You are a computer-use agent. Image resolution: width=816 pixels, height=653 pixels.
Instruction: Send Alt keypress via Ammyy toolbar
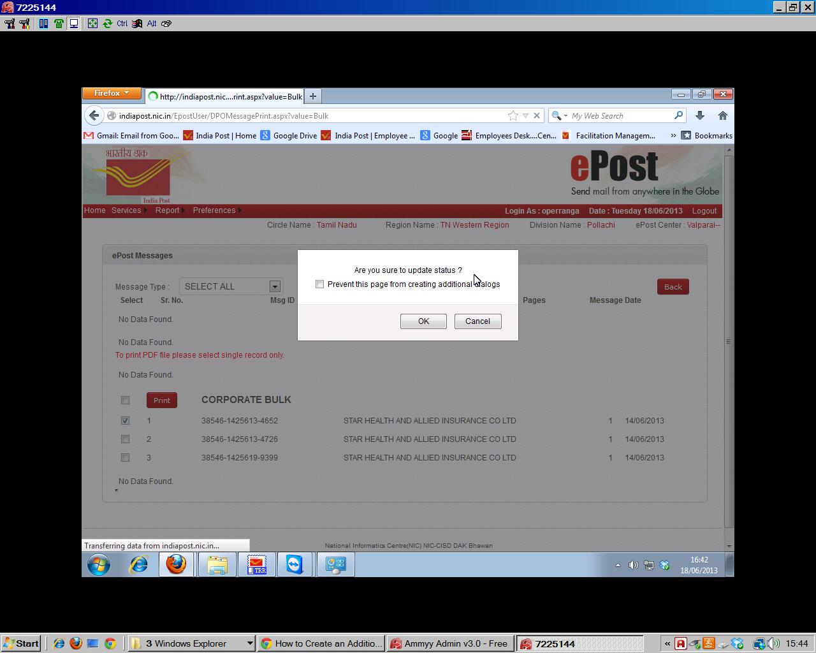(x=151, y=24)
